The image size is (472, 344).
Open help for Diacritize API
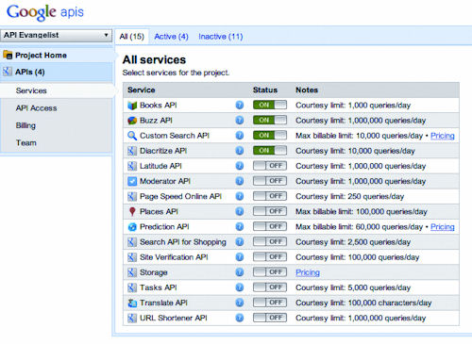pyautogui.click(x=240, y=151)
